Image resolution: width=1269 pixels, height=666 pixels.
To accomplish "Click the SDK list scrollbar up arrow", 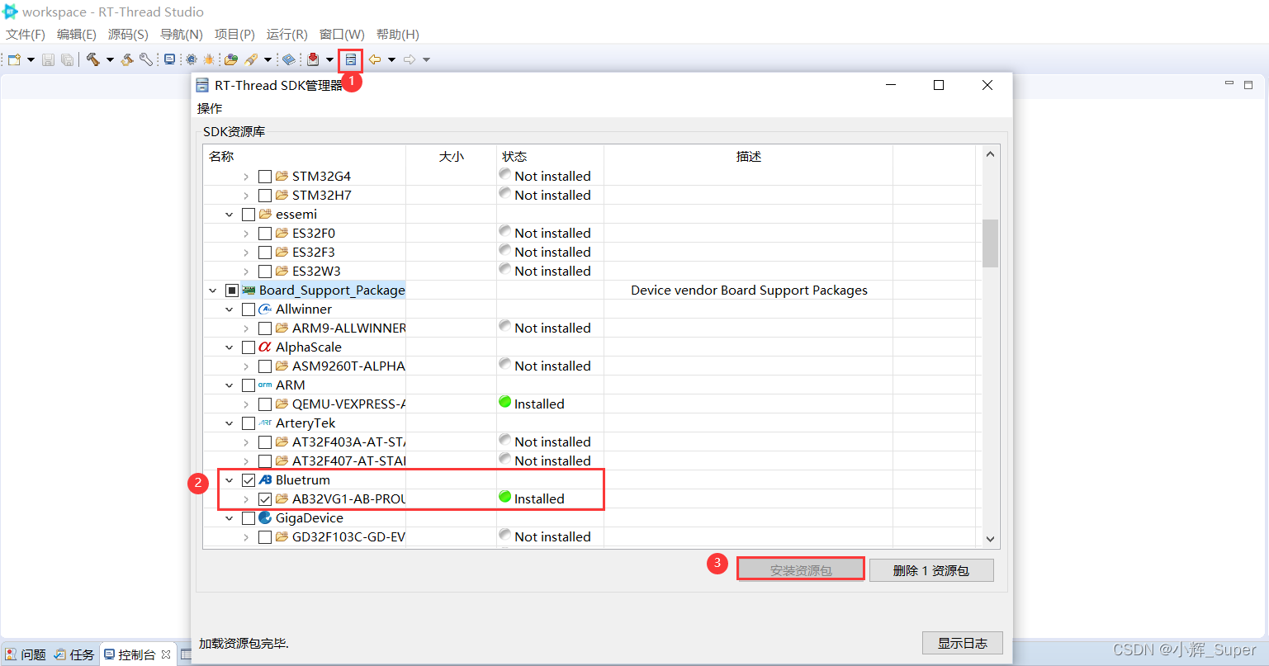I will point(990,154).
